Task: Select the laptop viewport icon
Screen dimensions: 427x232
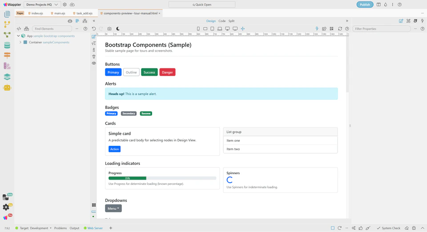Action: coord(220,28)
